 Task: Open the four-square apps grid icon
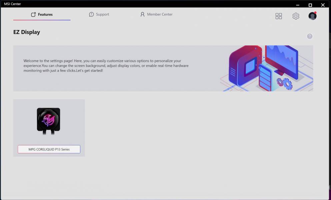point(279,16)
